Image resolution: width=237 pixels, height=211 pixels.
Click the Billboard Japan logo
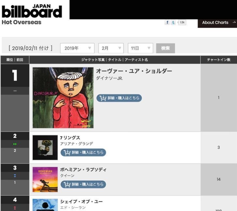click(32, 11)
